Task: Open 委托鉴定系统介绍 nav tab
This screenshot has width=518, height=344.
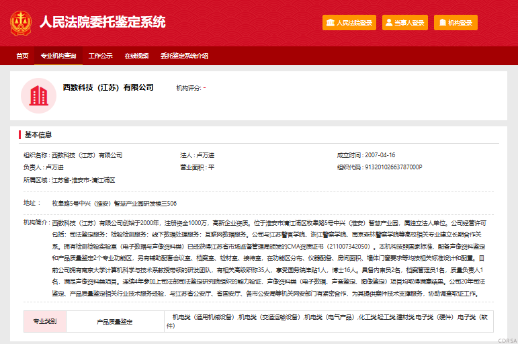Action: [184, 56]
